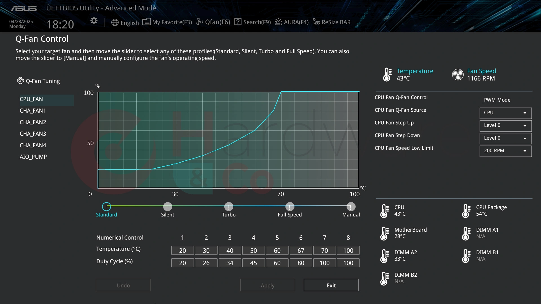Image resolution: width=541 pixels, height=304 pixels.
Task: Click the globe language icon
Action: [x=115, y=23]
